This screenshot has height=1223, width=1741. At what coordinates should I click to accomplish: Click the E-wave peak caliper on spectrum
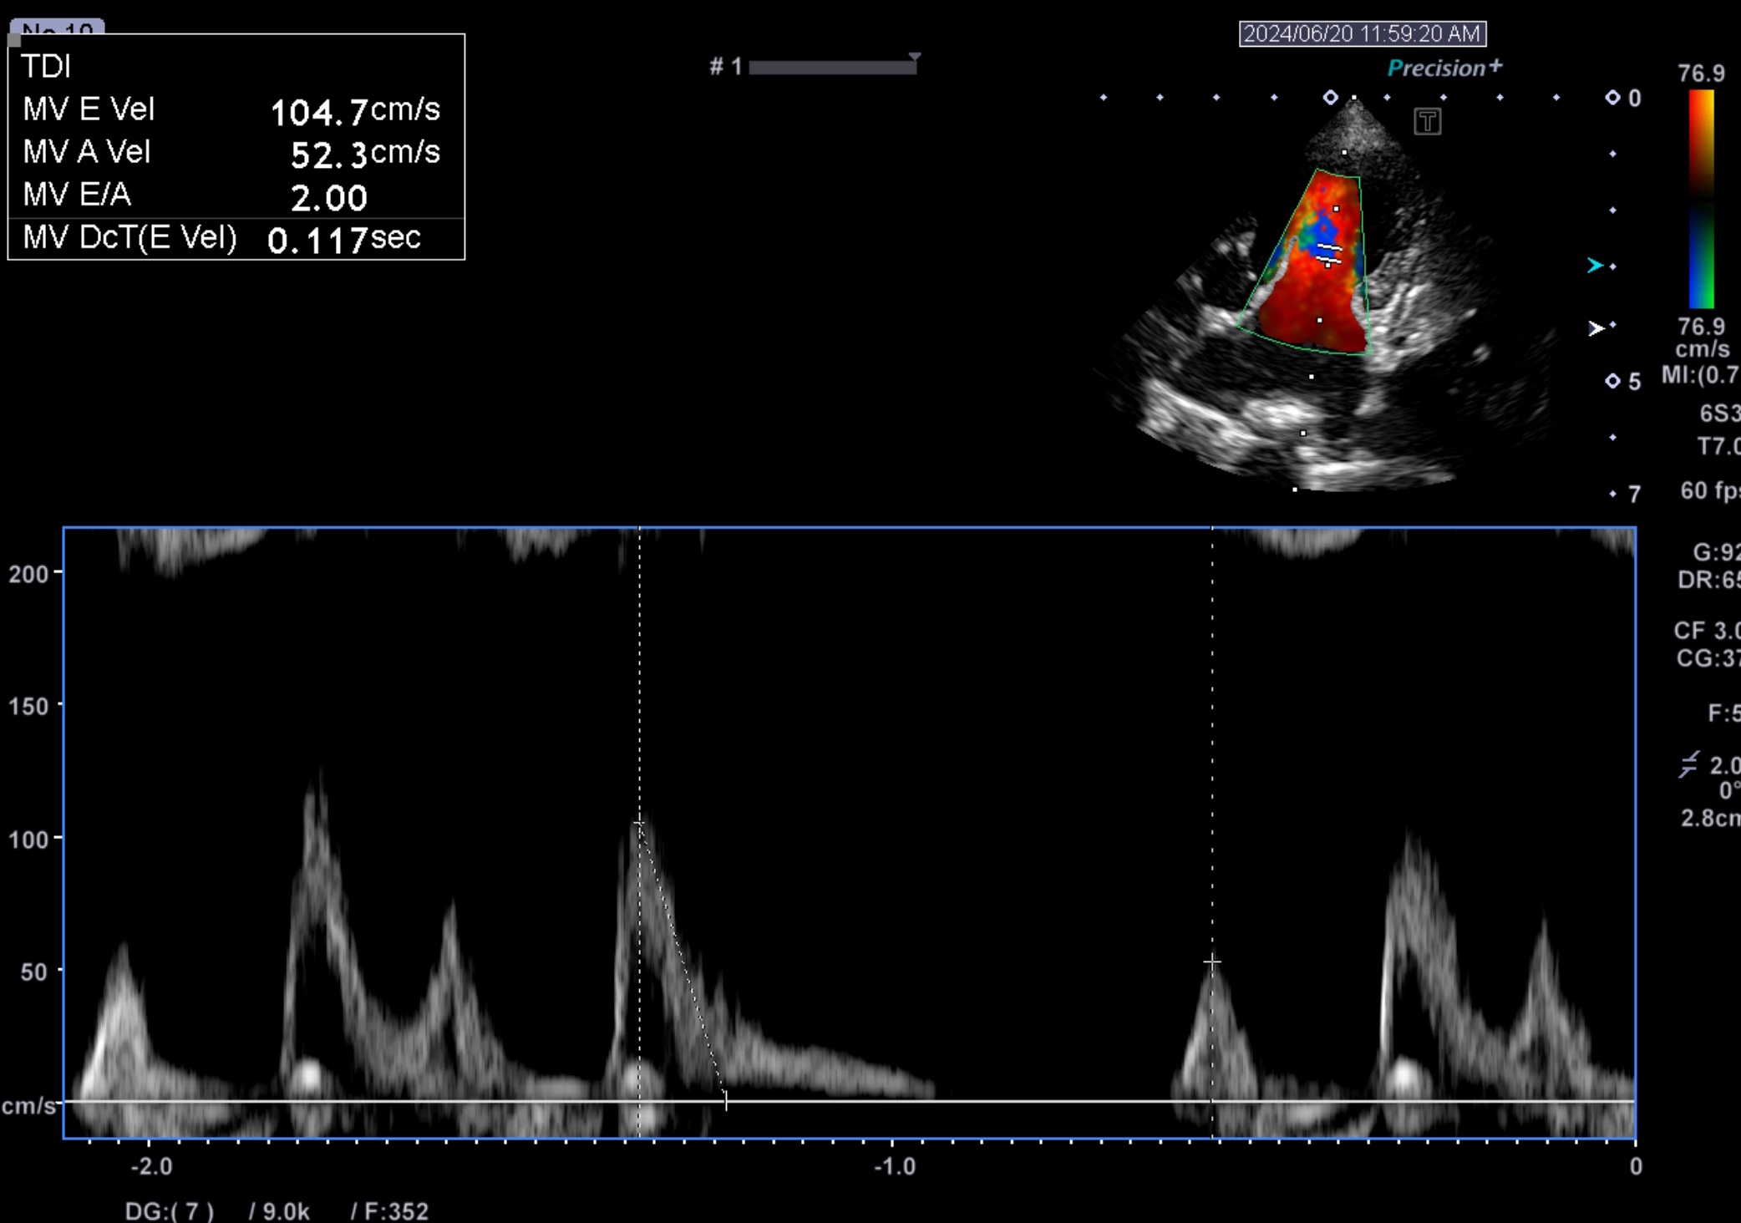point(640,824)
